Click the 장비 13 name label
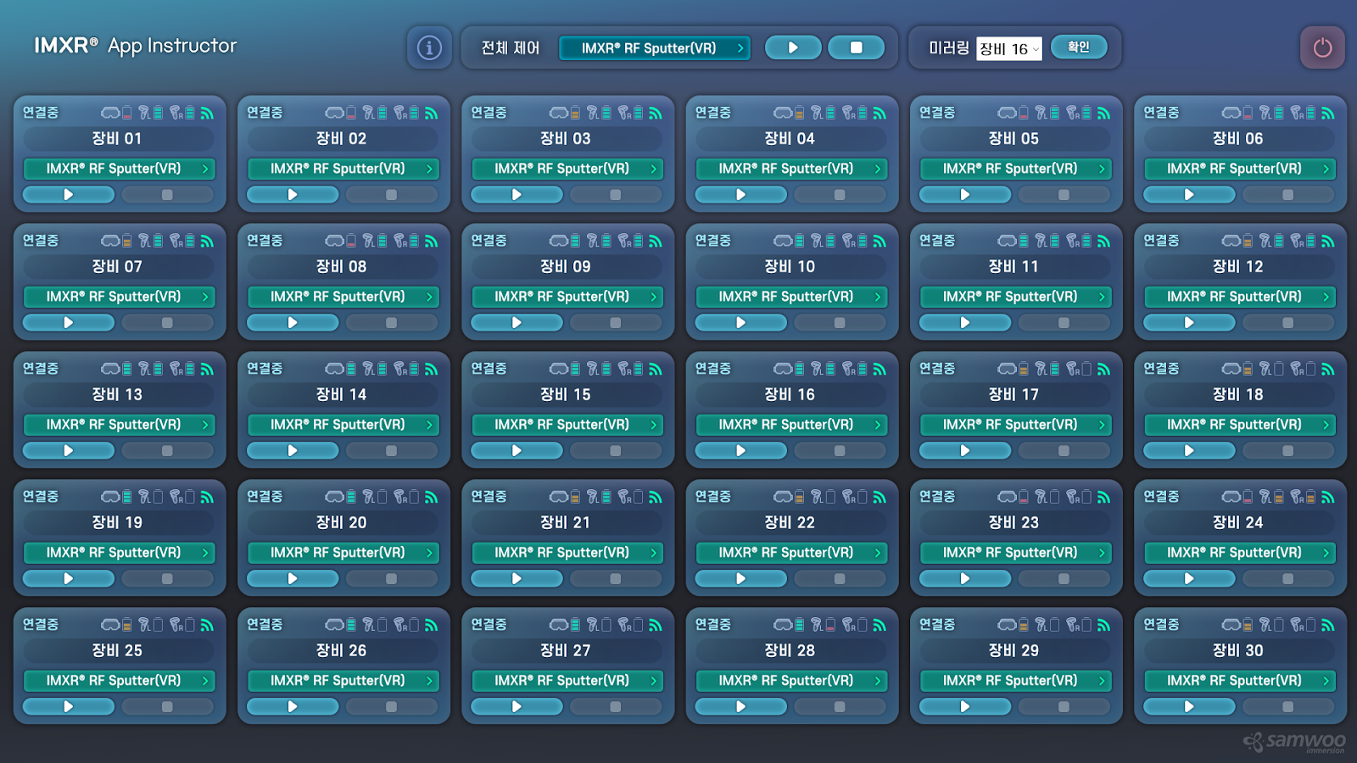The image size is (1357, 763). 117,394
